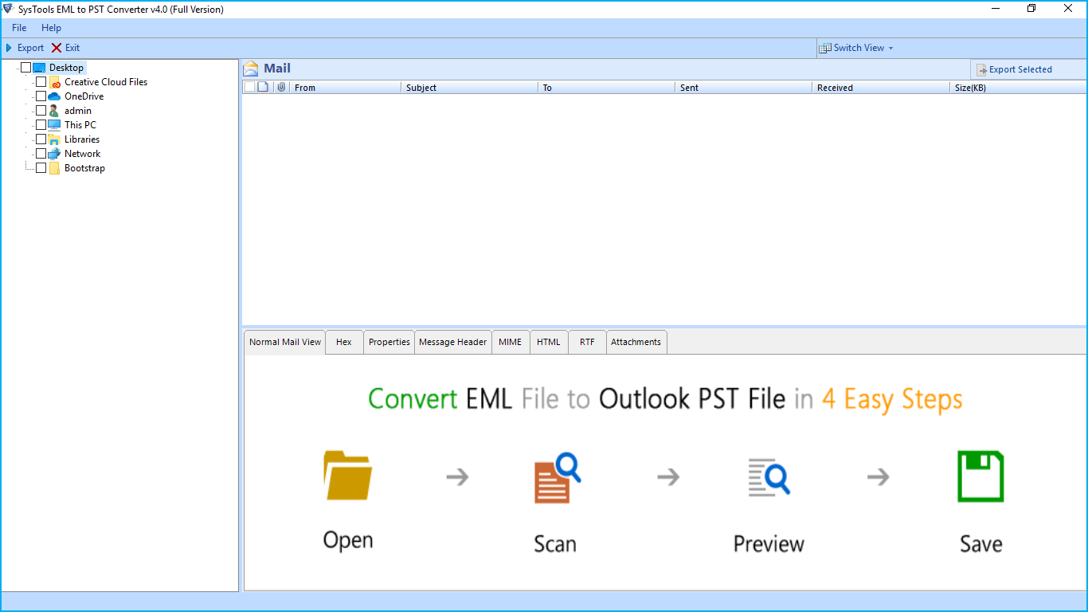Click the Exit toolbar button label

tap(72, 48)
